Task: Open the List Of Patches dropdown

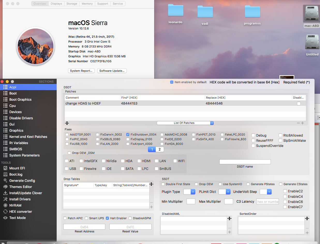Action: (185, 123)
